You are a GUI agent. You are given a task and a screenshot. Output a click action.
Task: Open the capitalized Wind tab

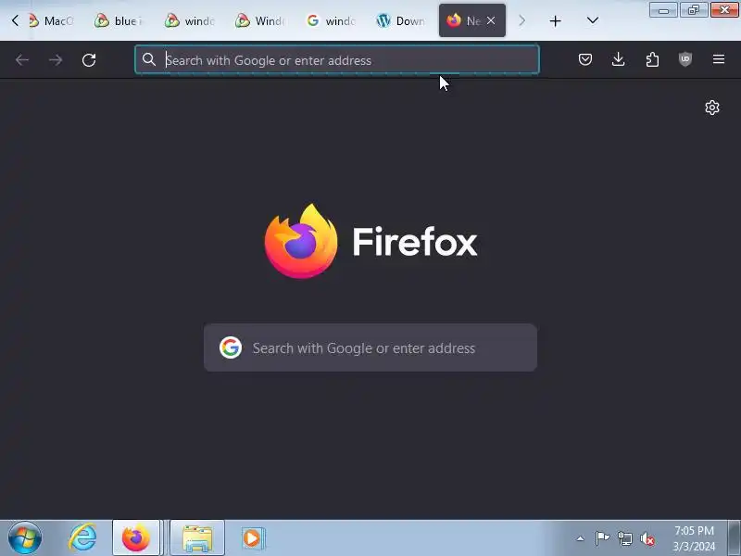(260, 20)
